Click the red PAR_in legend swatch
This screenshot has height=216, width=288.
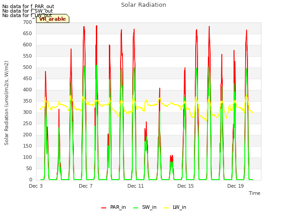[104, 208]
